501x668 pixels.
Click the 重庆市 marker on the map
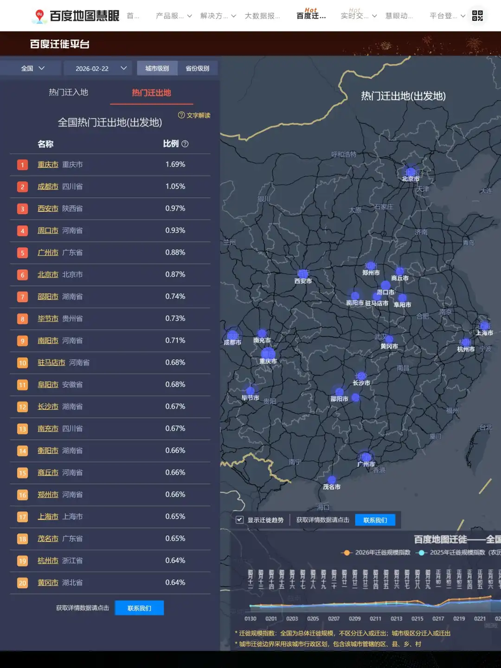pyautogui.click(x=268, y=354)
